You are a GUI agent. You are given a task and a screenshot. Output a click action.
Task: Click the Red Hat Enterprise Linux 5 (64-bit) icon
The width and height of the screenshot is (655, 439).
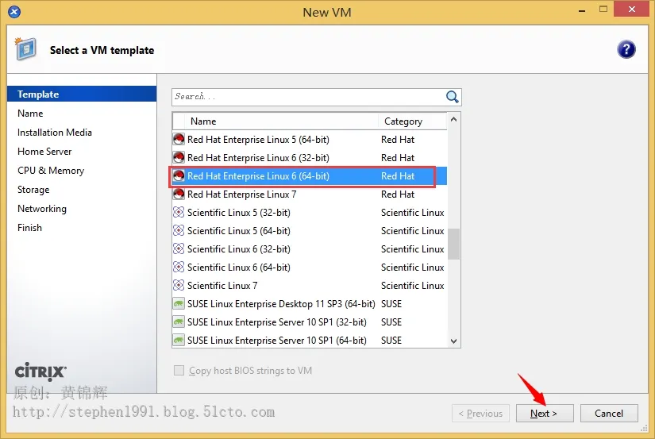pos(179,139)
